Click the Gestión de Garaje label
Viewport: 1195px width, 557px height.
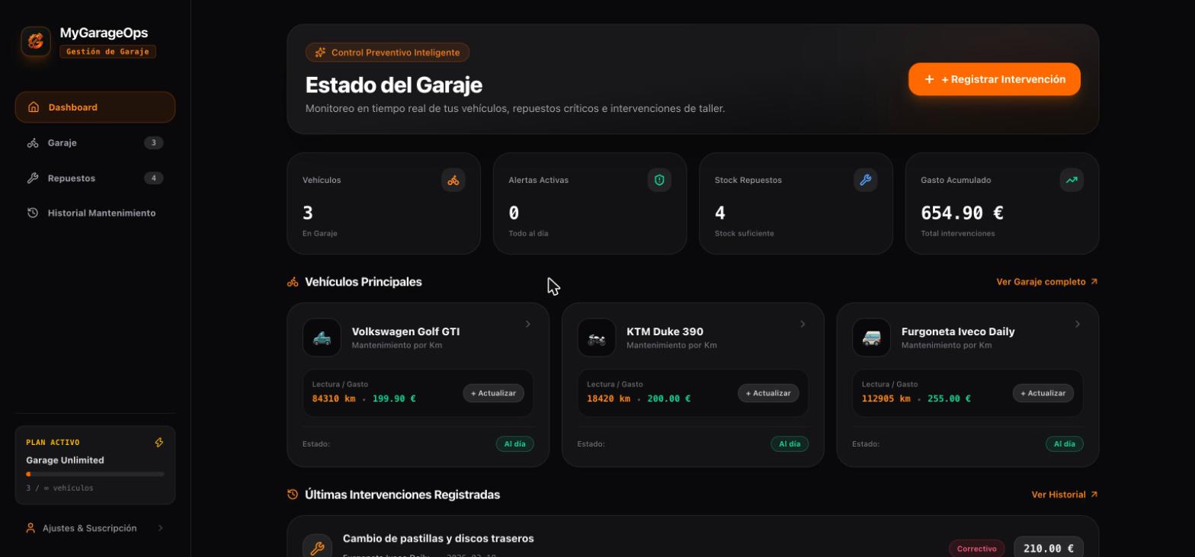point(107,52)
